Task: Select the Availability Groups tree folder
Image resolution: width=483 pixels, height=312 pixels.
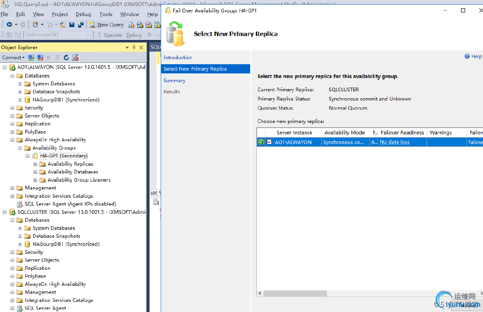Action: pos(54,148)
